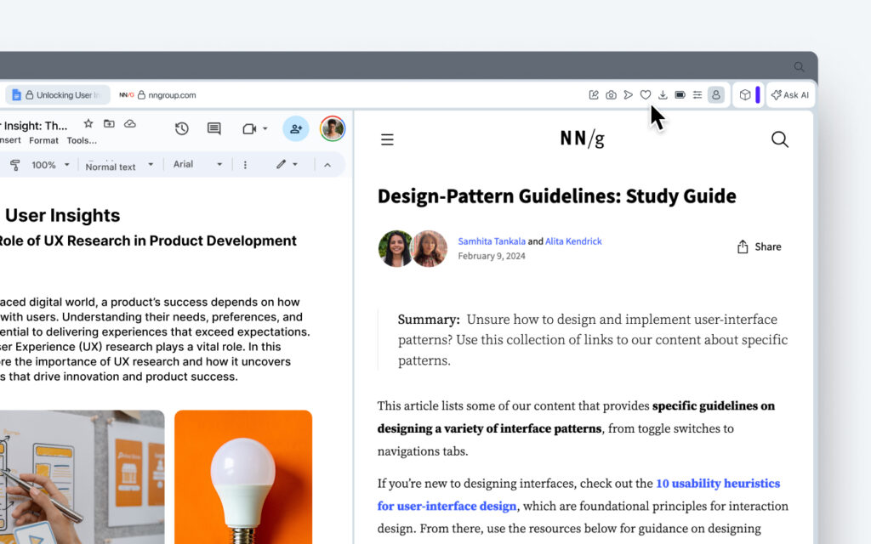
Task: Move document with the folder icon
Action: [109, 123]
